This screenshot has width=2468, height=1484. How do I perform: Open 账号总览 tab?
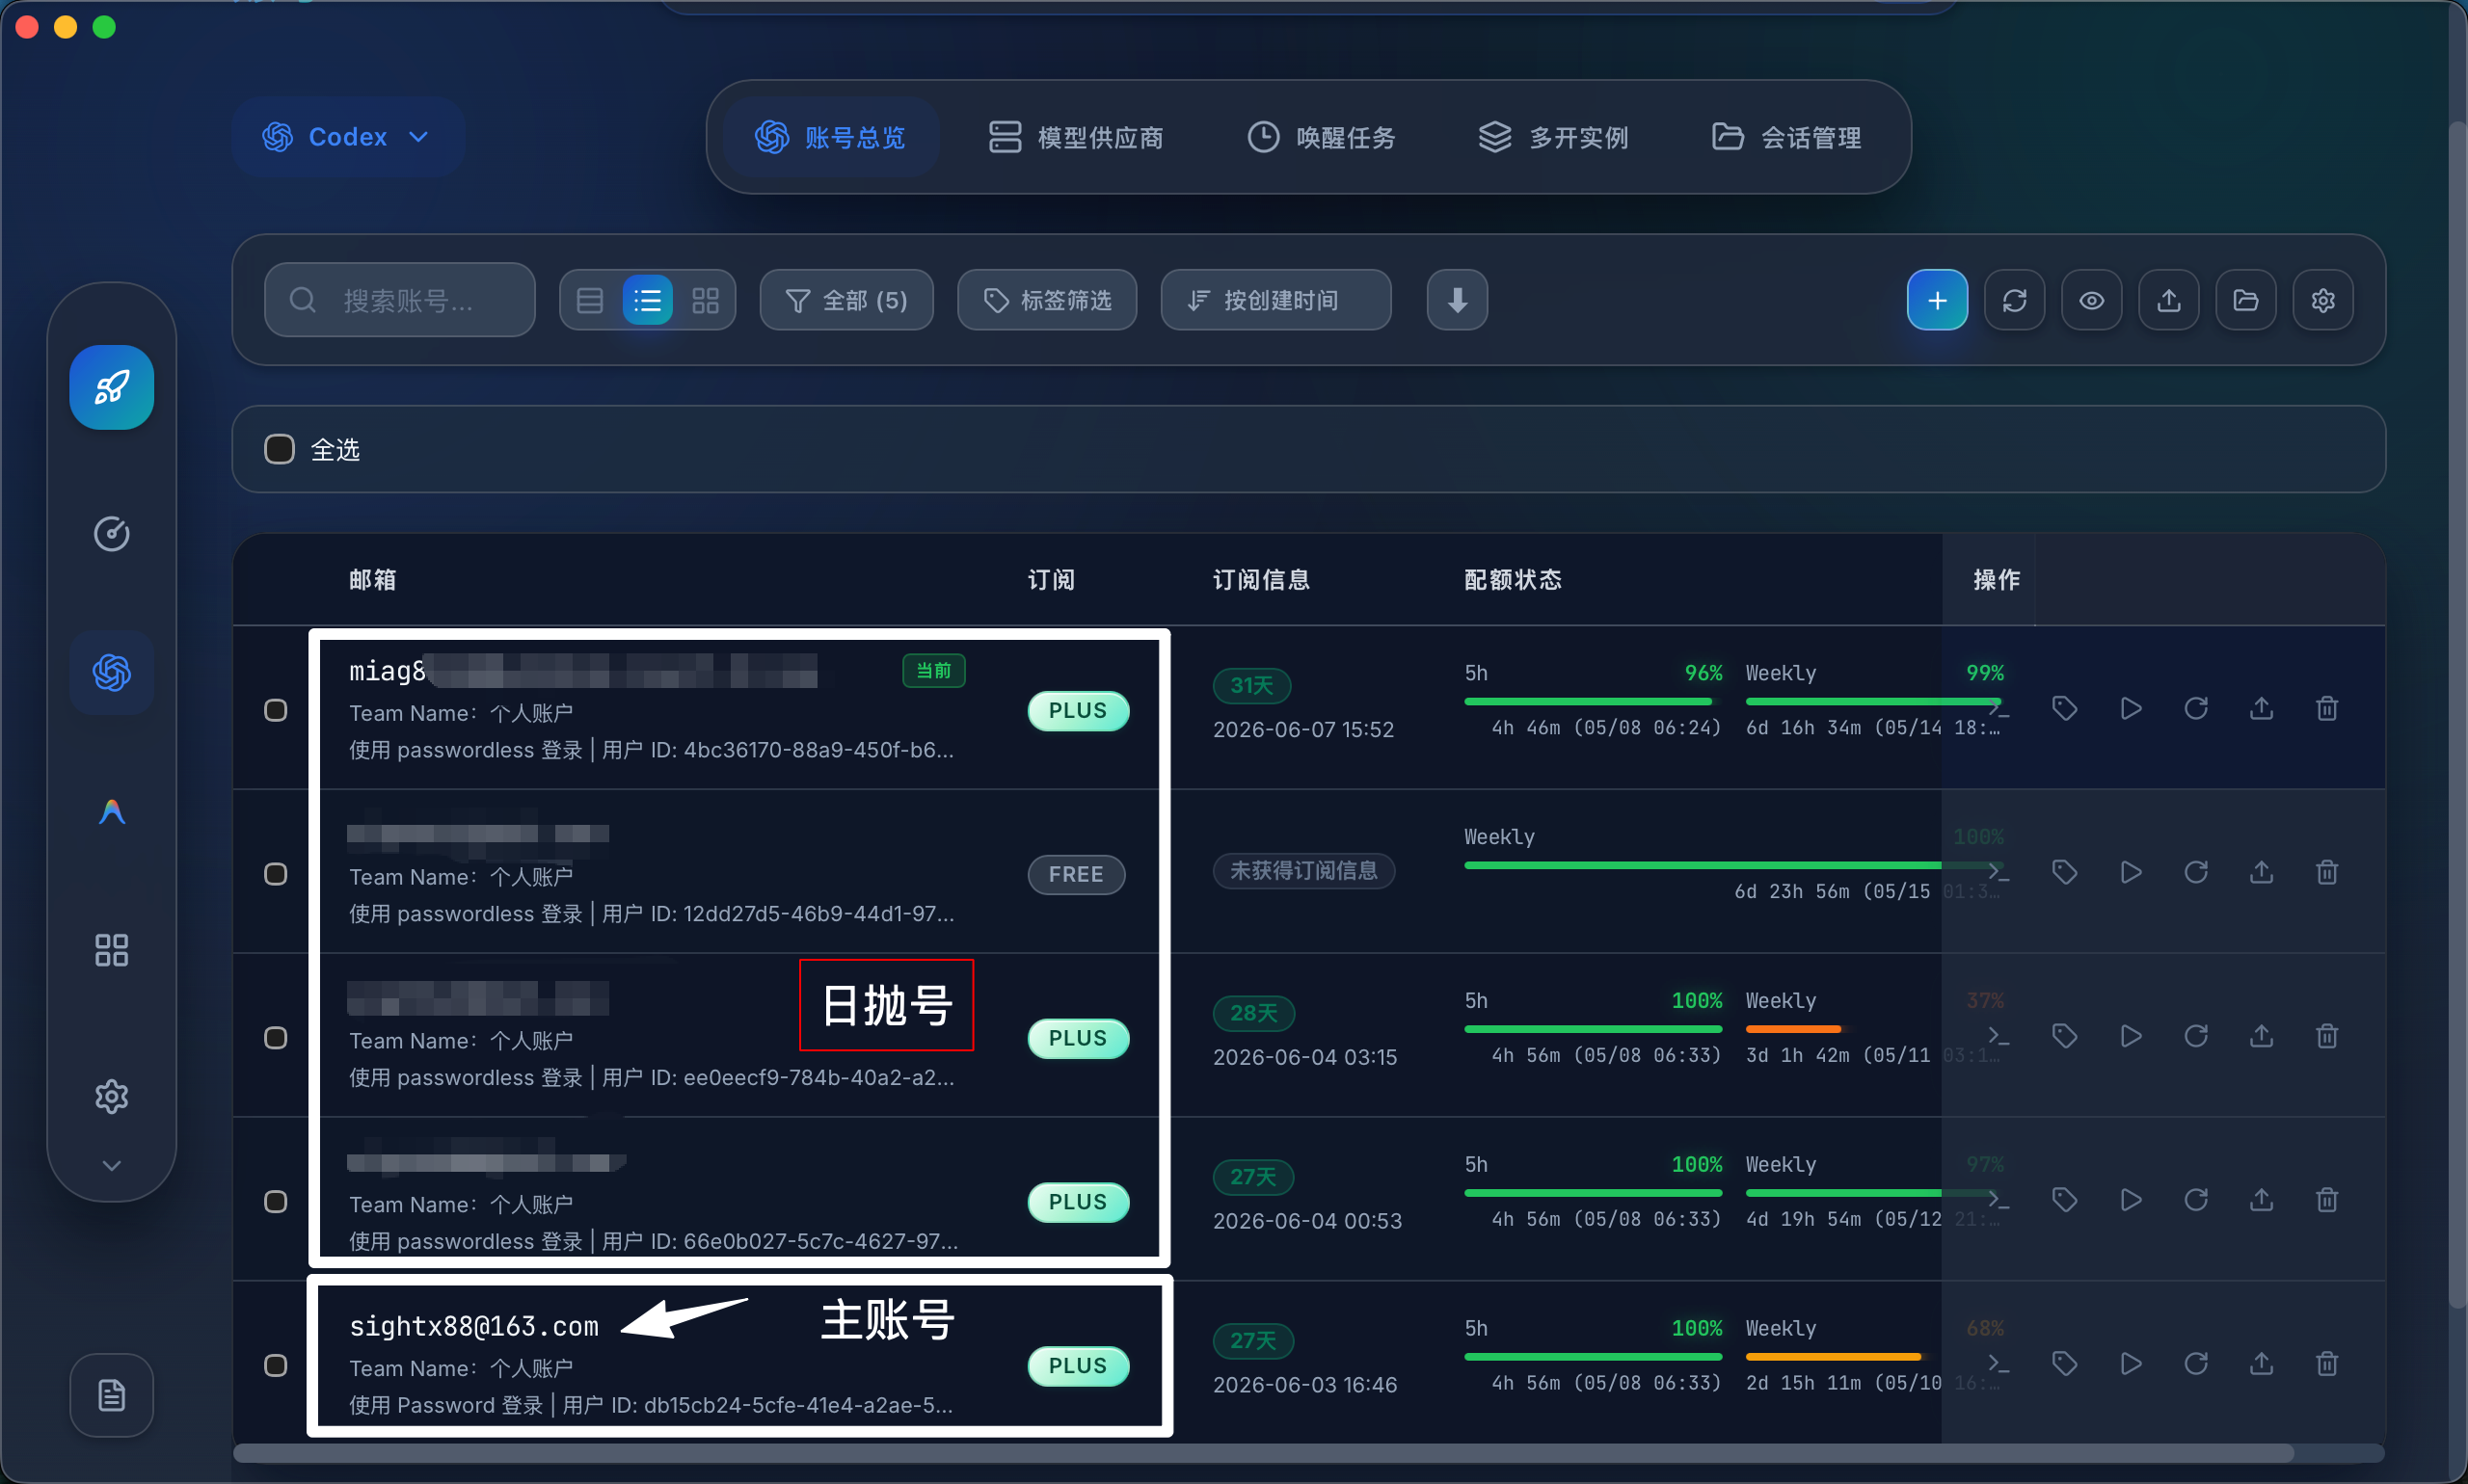pos(829,137)
